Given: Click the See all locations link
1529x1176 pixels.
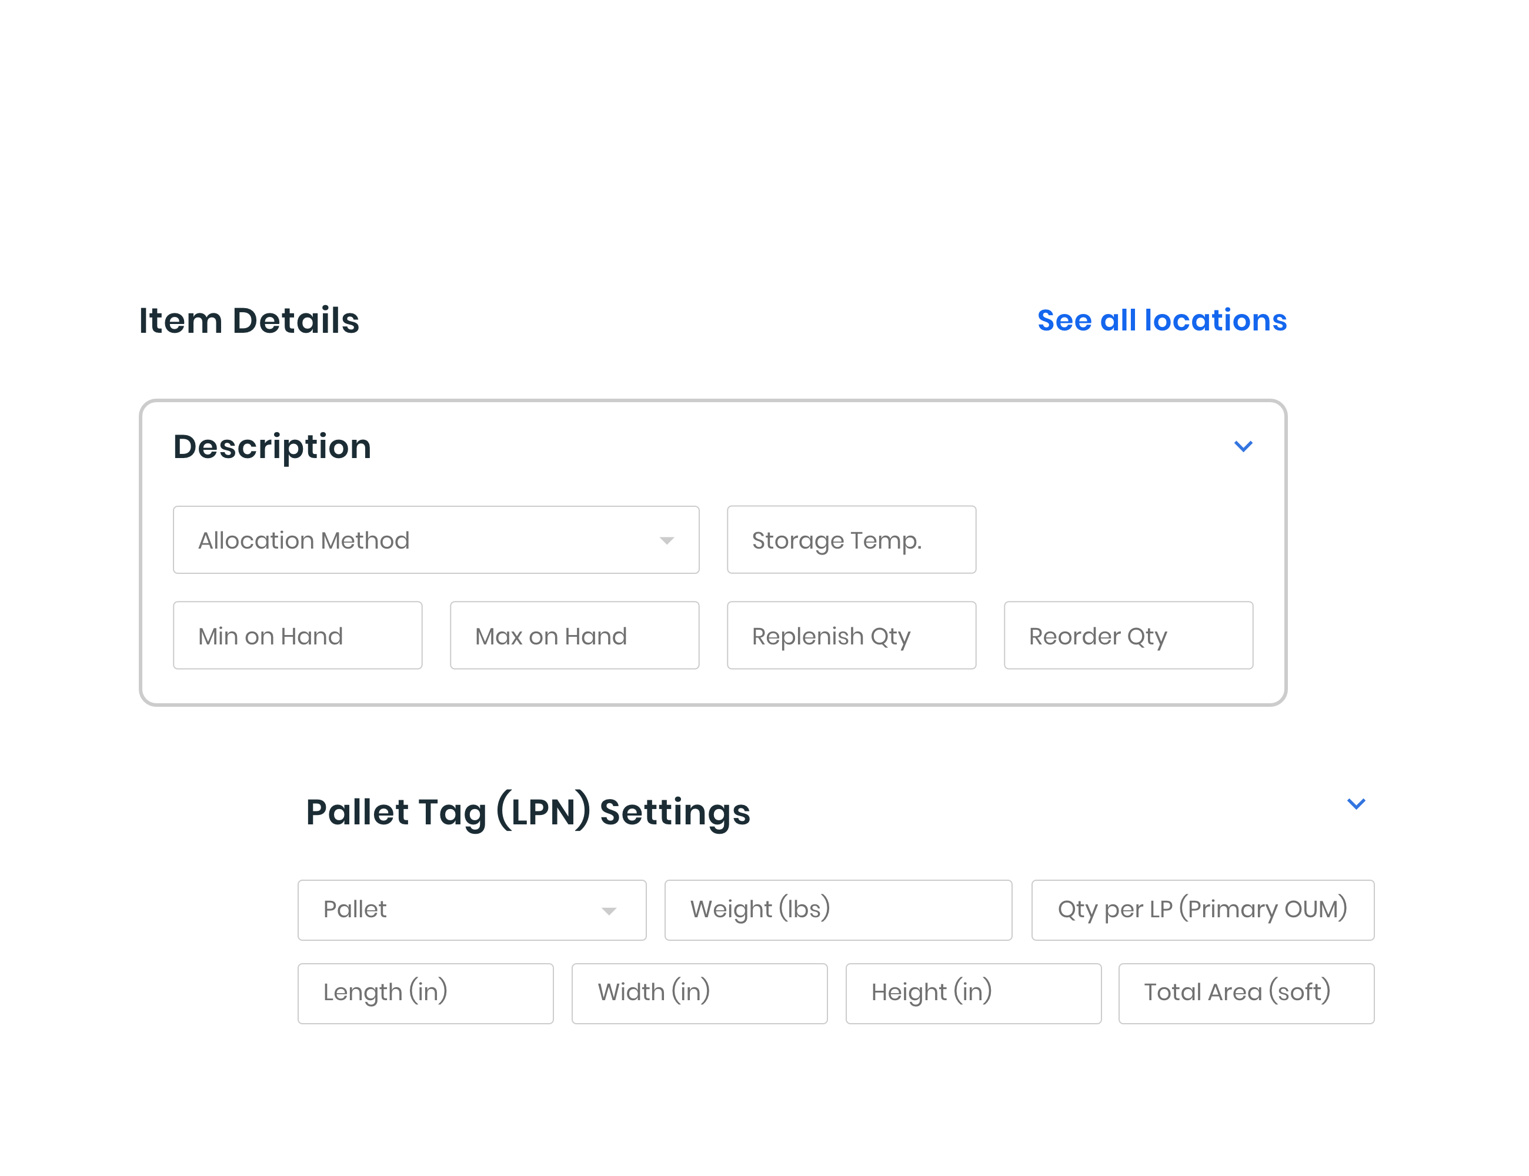Looking at the screenshot, I should 1161,320.
